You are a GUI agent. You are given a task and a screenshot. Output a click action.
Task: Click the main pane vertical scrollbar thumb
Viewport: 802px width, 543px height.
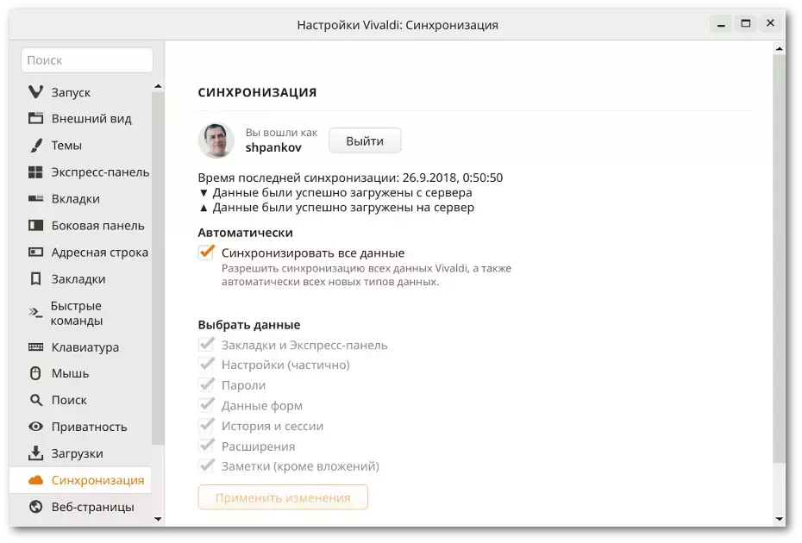(x=779, y=259)
